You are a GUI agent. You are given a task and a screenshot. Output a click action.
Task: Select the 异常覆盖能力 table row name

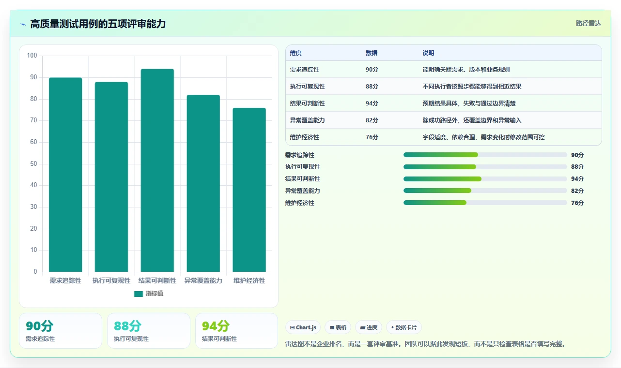tap(307, 120)
